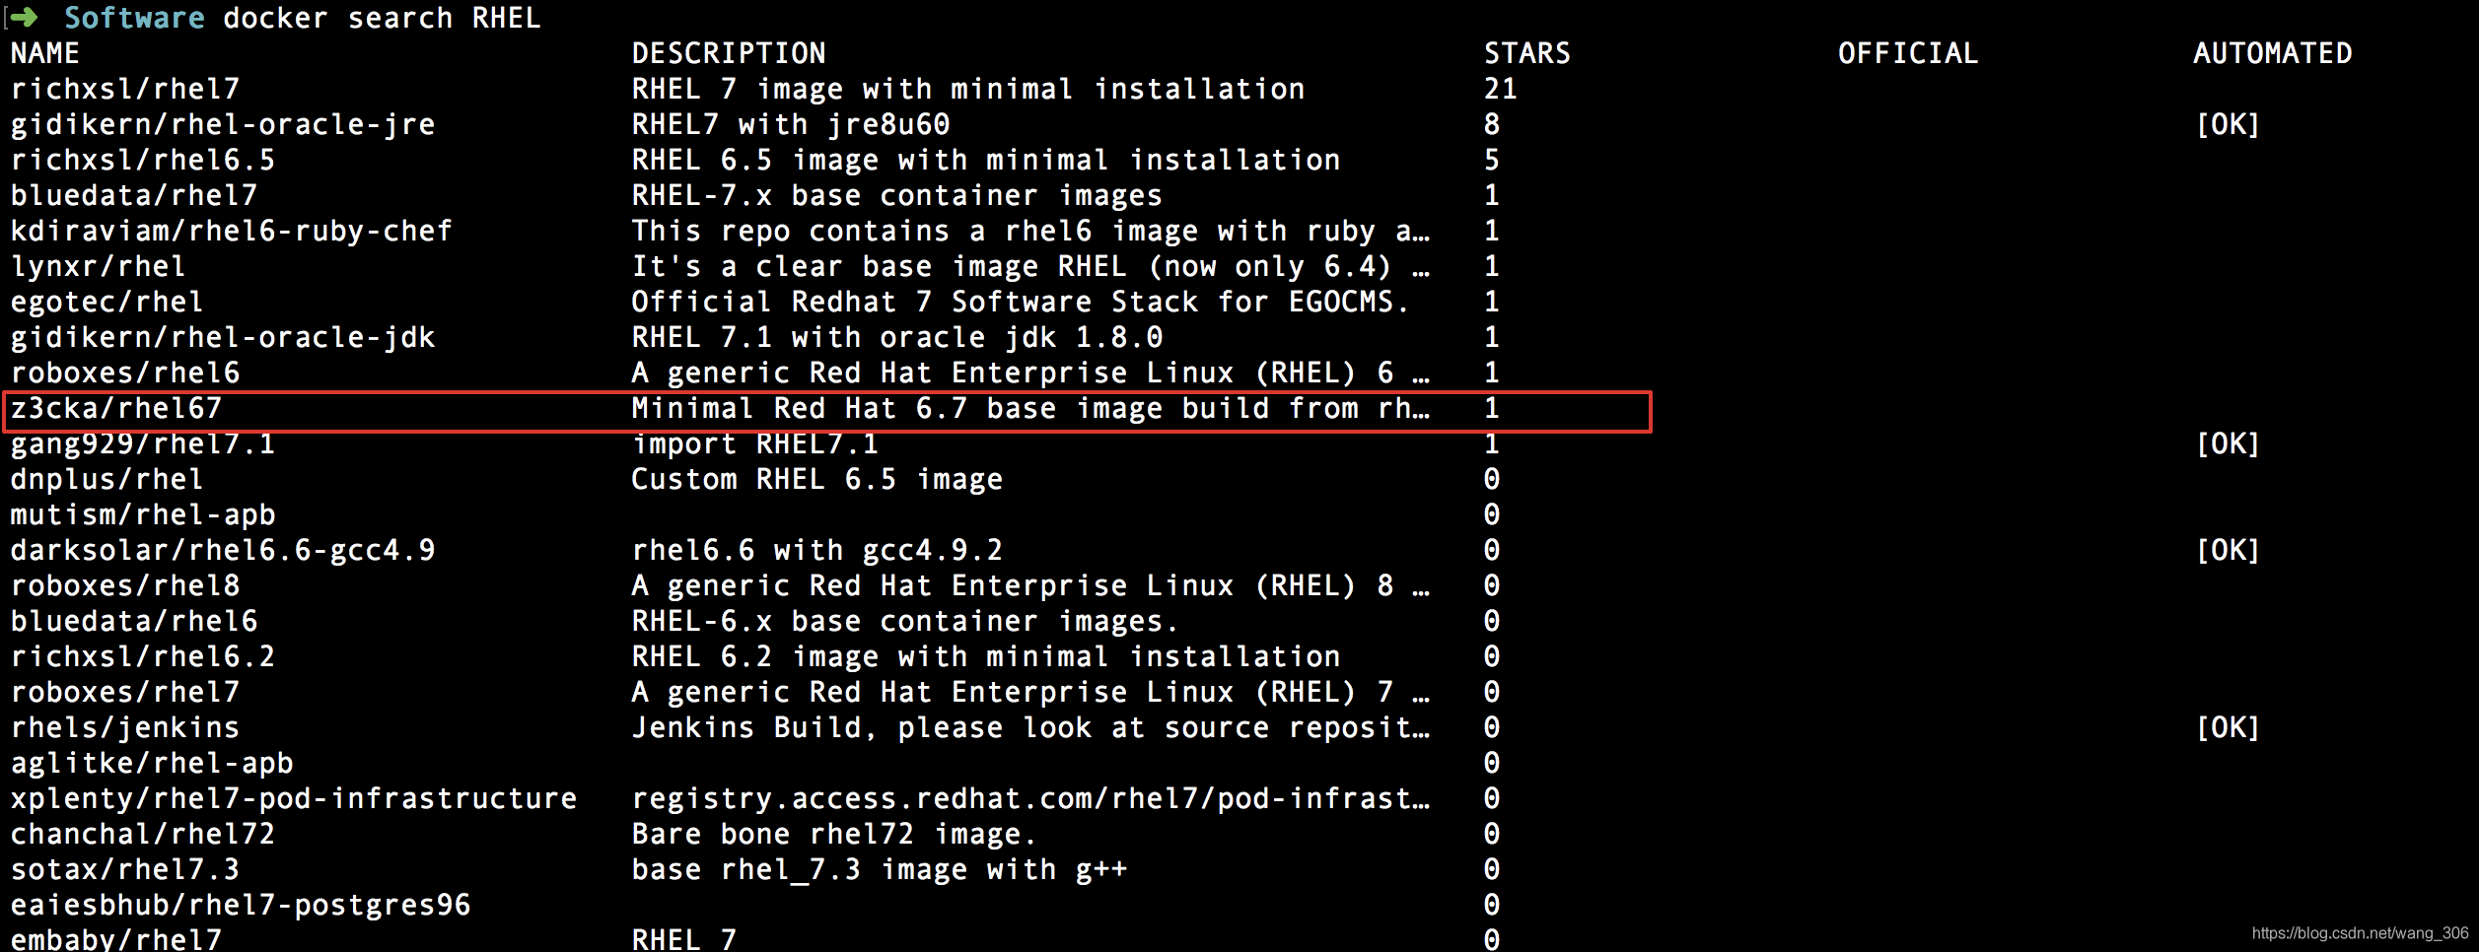Screen dimensions: 2479x952
Task: Click description 'RHEL 7 image with minimal installation'
Action: pyautogui.click(x=968, y=89)
